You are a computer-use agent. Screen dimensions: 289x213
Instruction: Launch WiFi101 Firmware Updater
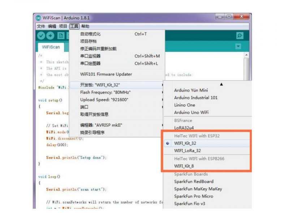click(117, 74)
